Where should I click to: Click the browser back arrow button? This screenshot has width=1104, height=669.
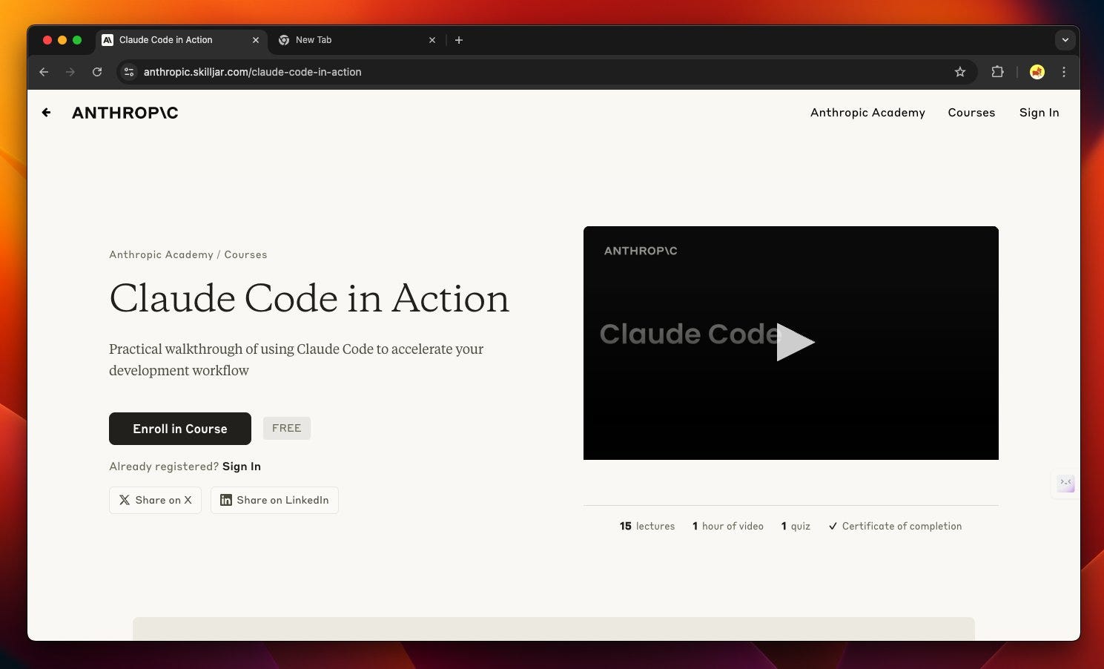click(44, 72)
